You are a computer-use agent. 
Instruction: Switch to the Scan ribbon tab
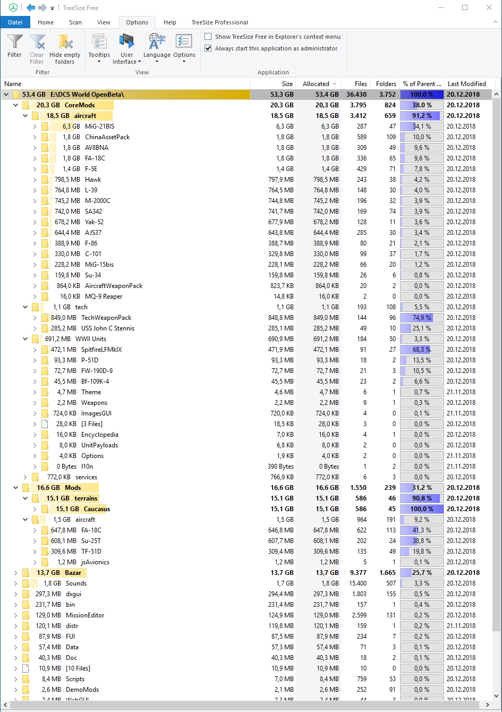click(75, 22)
